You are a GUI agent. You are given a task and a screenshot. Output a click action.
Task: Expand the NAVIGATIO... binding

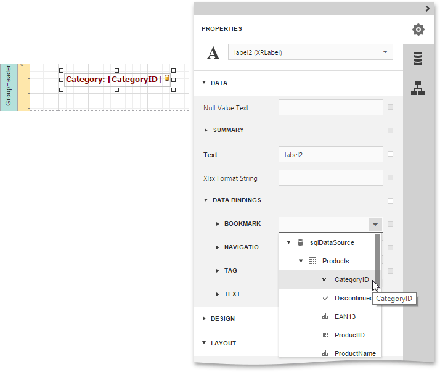pos(218,247)
